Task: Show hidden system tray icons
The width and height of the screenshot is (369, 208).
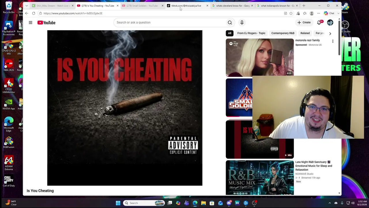Action: (x=330, y=203)
